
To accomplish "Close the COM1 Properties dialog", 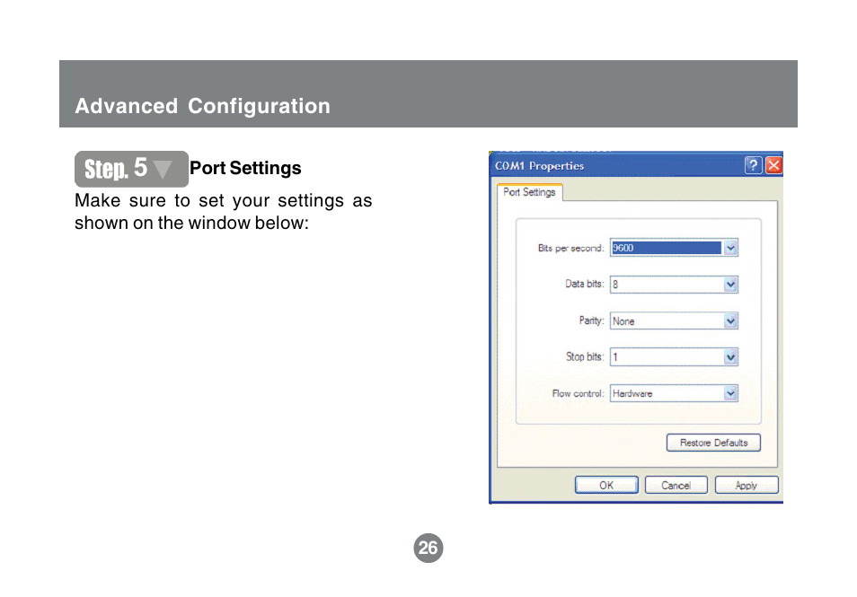I will 773,165.
